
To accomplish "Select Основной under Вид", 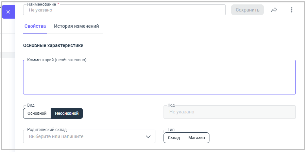I will tap(37, 113).
